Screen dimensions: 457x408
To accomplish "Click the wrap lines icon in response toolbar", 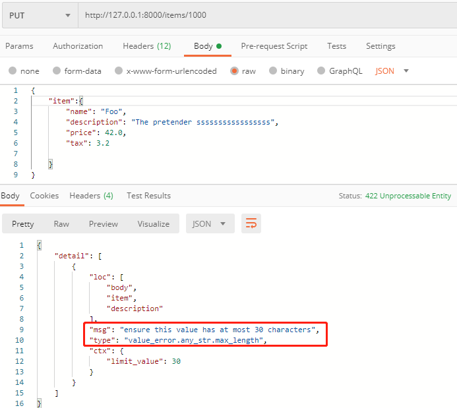I will point(251,223).
